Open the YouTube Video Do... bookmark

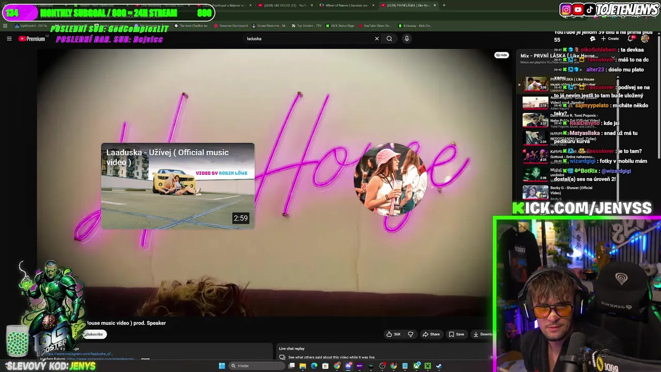coord(375,25)
